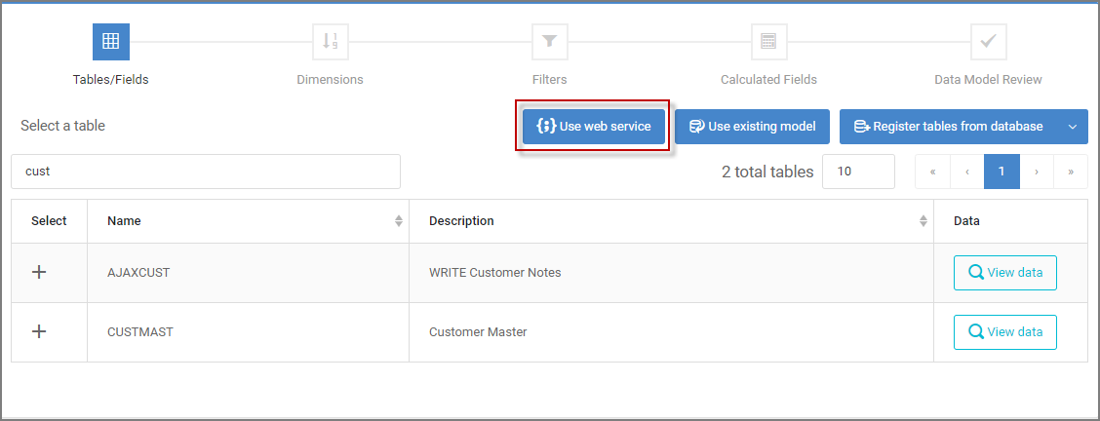The height and width of the screenshot is (421, 1100).
Task: View data for AJAXCUST table
Action: (x=1005, y=273)
